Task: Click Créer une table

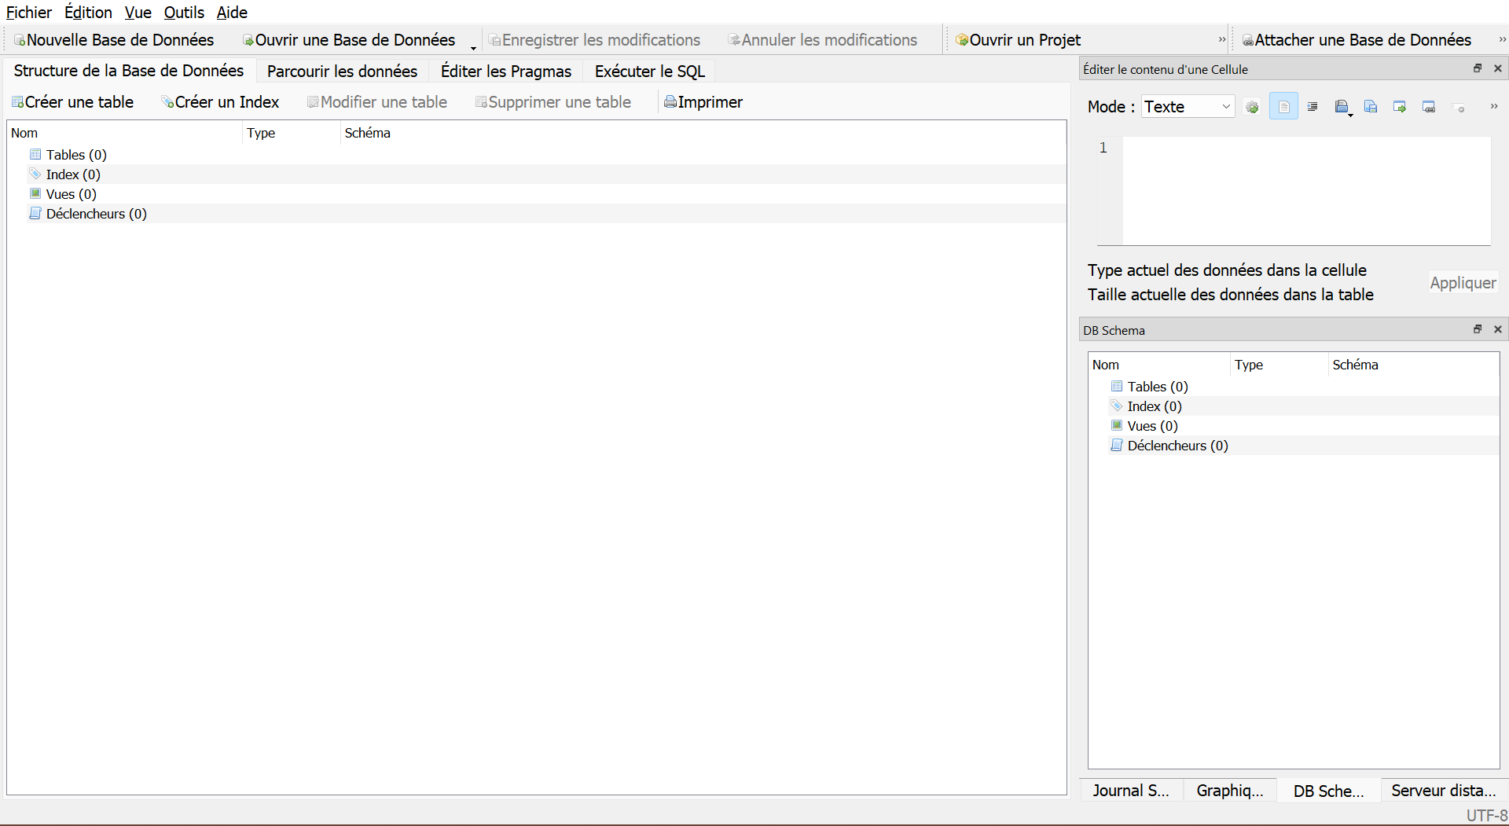Action: pos(72,102)
